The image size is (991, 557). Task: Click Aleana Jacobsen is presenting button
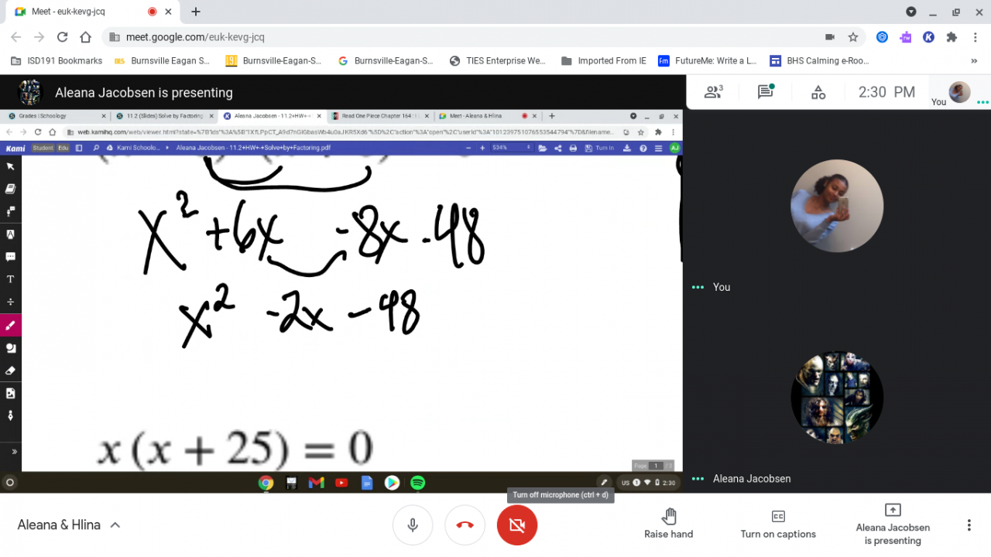[x=893, y=524]
